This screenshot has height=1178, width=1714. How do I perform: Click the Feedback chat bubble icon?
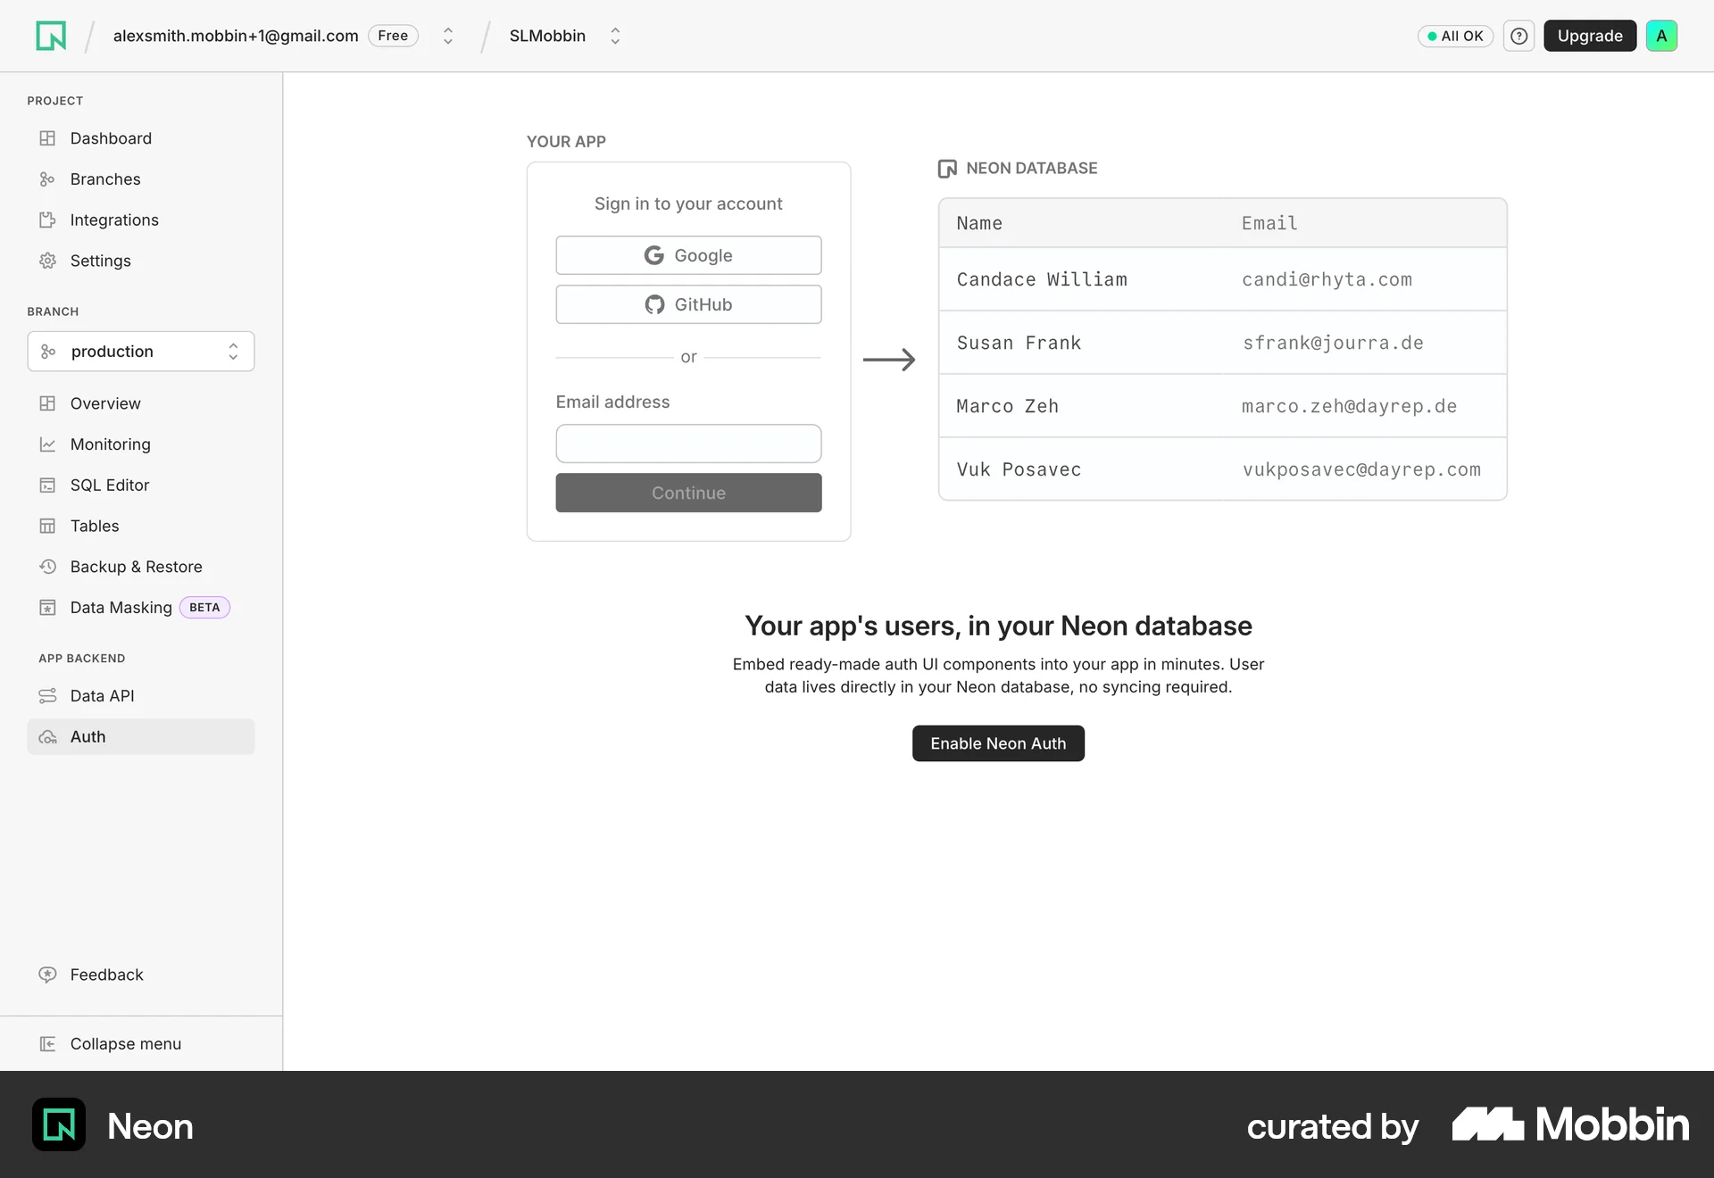point(47,975)
